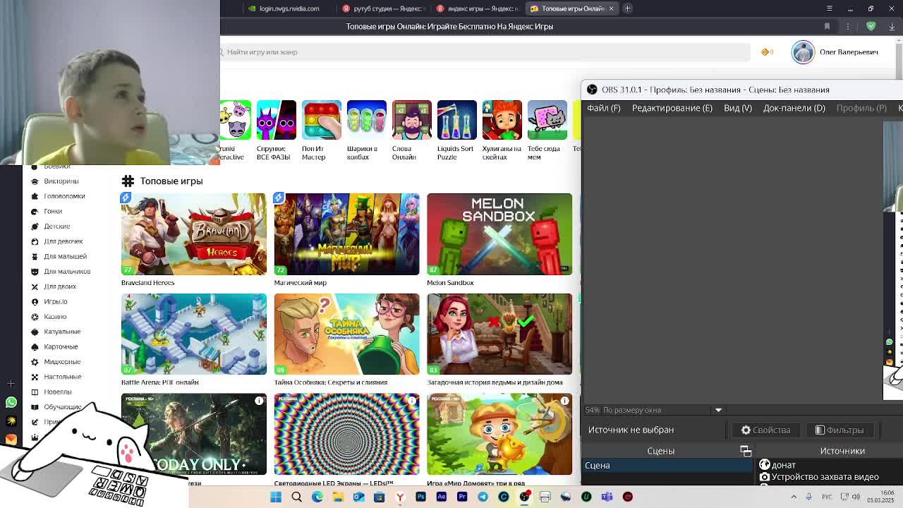Open the ad info icon on LED-экраны ad
Screen dimensions: 903x508
412,401
